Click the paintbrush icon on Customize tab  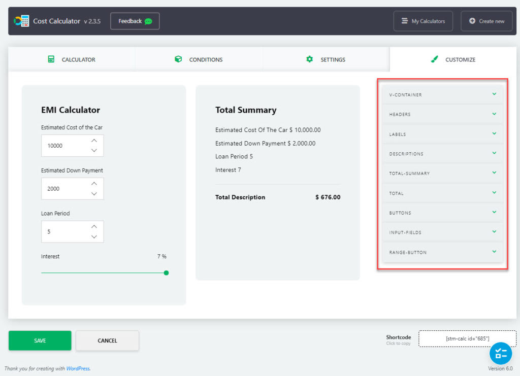point(434,59)
